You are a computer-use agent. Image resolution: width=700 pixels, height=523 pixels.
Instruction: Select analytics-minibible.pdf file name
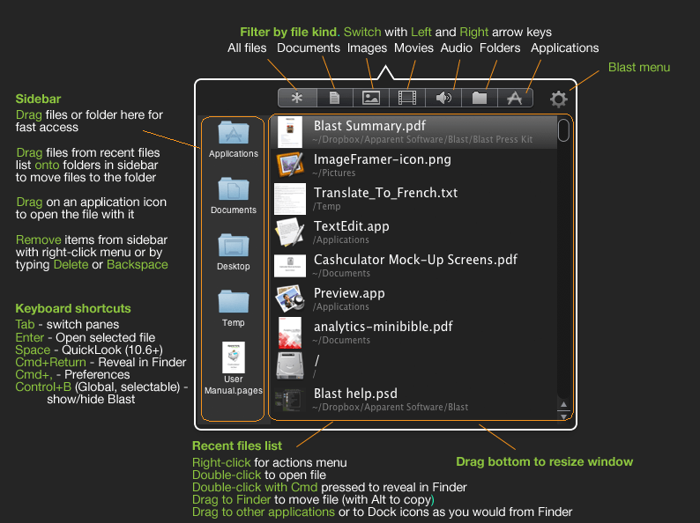pos(383,327)
